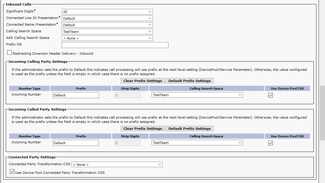325x183 pixels.
Task: Open AAR Calling Search Space dropdown
Action: coord(107,38)
